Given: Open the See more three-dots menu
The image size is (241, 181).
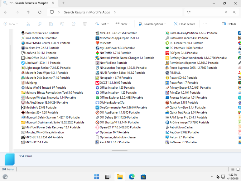Looking at the screenshot, I should (x=205, y=24).
